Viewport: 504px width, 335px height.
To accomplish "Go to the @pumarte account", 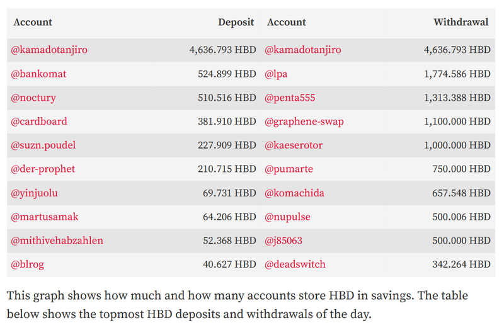I will (289, 169).
